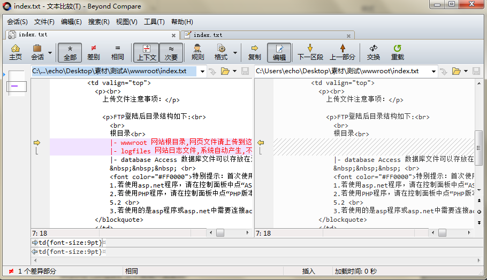Click the left pane load-file arrow icon

coord(212,72)
